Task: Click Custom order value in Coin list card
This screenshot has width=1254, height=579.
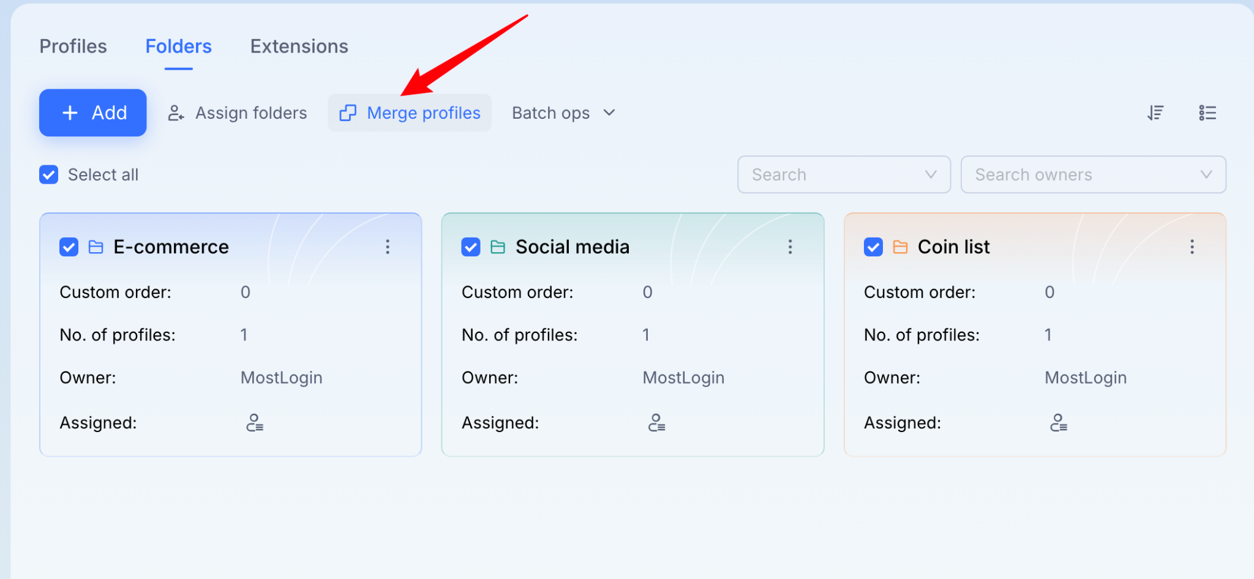Action: point(1049,293)
